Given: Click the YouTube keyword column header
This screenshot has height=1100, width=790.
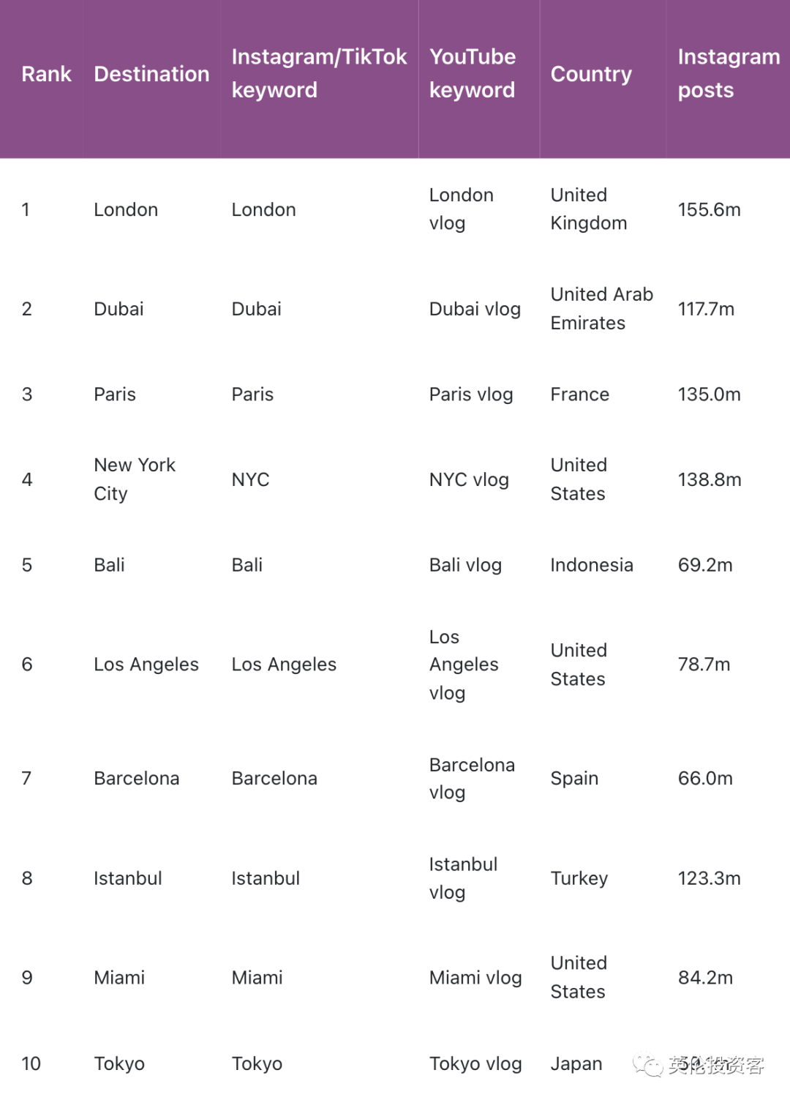Looking at the screenshot, I should click(473, 73).
